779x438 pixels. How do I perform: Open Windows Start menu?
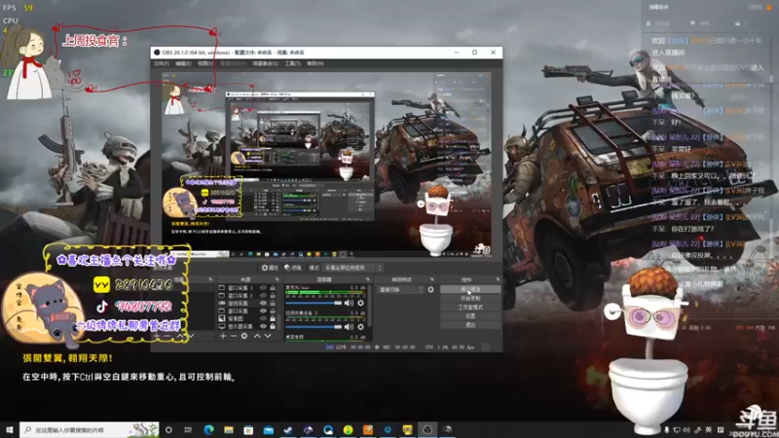tap(10, 429)
